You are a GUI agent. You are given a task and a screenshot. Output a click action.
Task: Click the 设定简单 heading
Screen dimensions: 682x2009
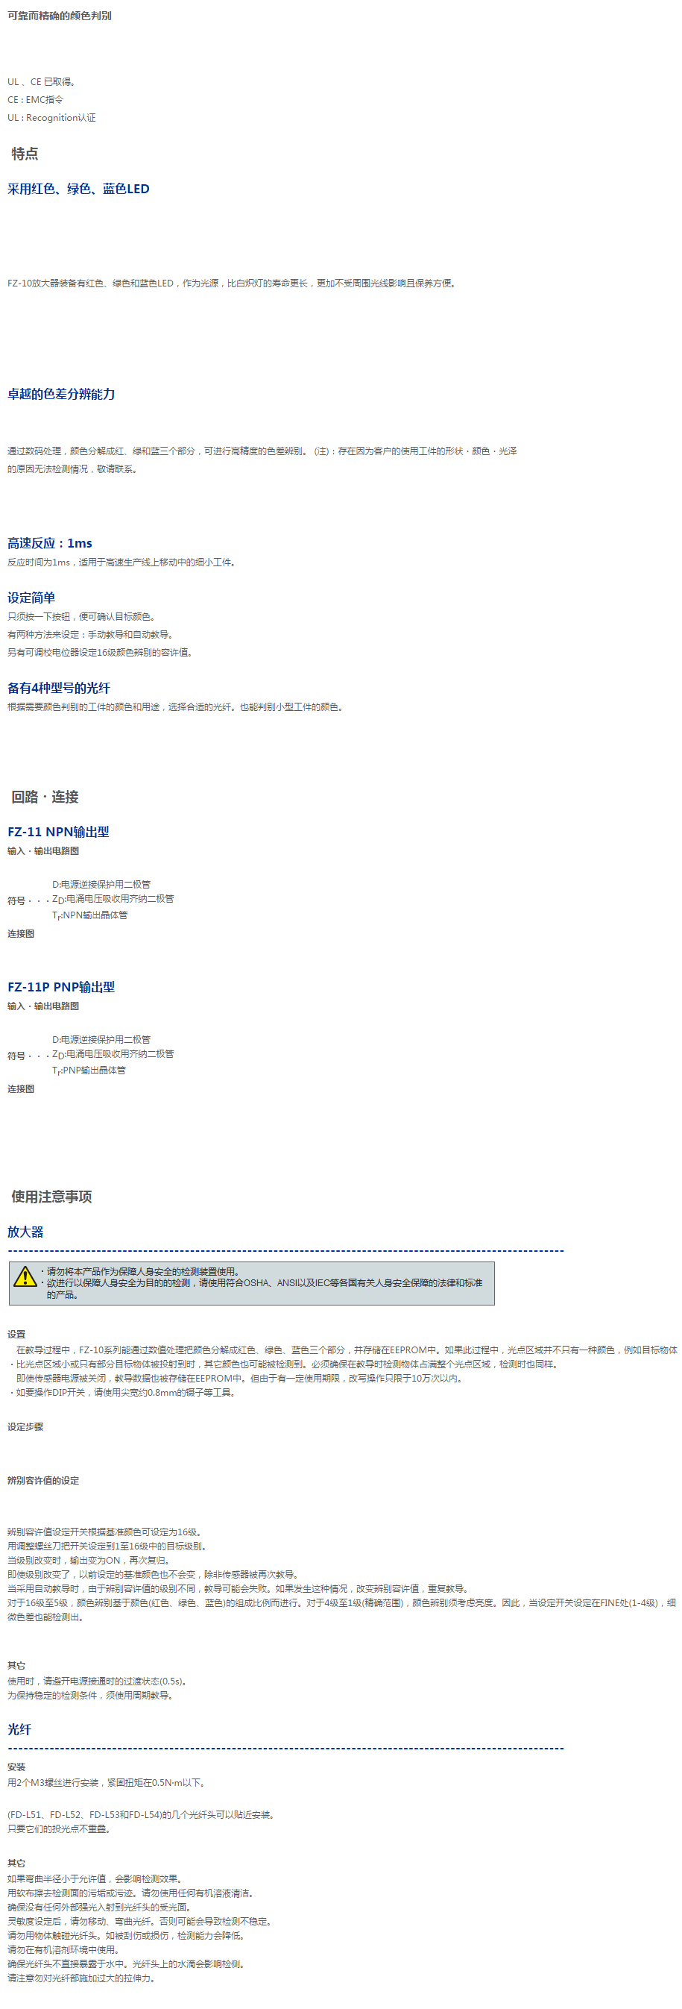coord(31,598)
